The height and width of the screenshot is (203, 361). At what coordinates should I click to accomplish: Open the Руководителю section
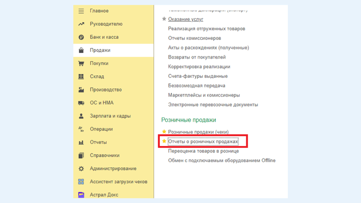113,24
